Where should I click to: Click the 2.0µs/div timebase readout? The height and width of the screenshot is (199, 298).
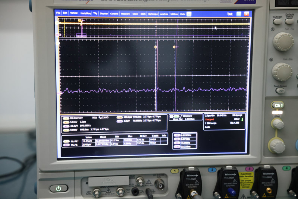[x=210, y=116]
